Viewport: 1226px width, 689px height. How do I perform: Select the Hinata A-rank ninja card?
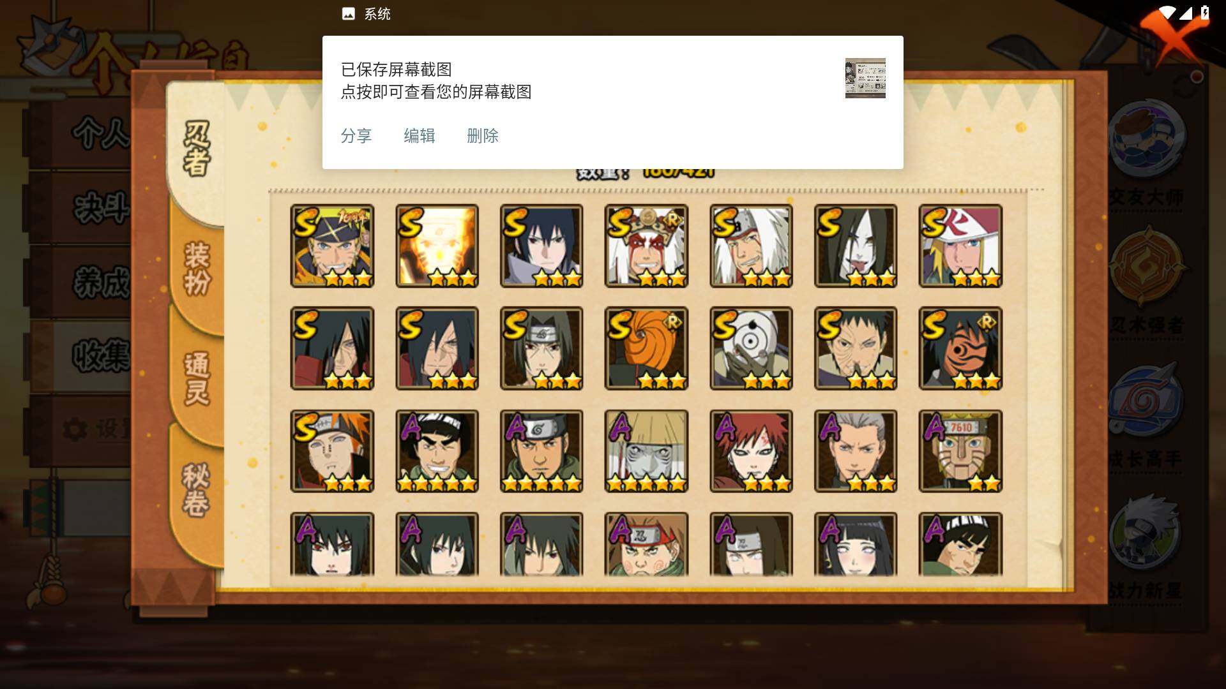pyautogui.click(x=856, y=544)
